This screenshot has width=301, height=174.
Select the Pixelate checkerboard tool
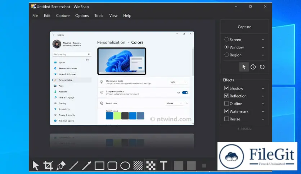tap(151, 166)
